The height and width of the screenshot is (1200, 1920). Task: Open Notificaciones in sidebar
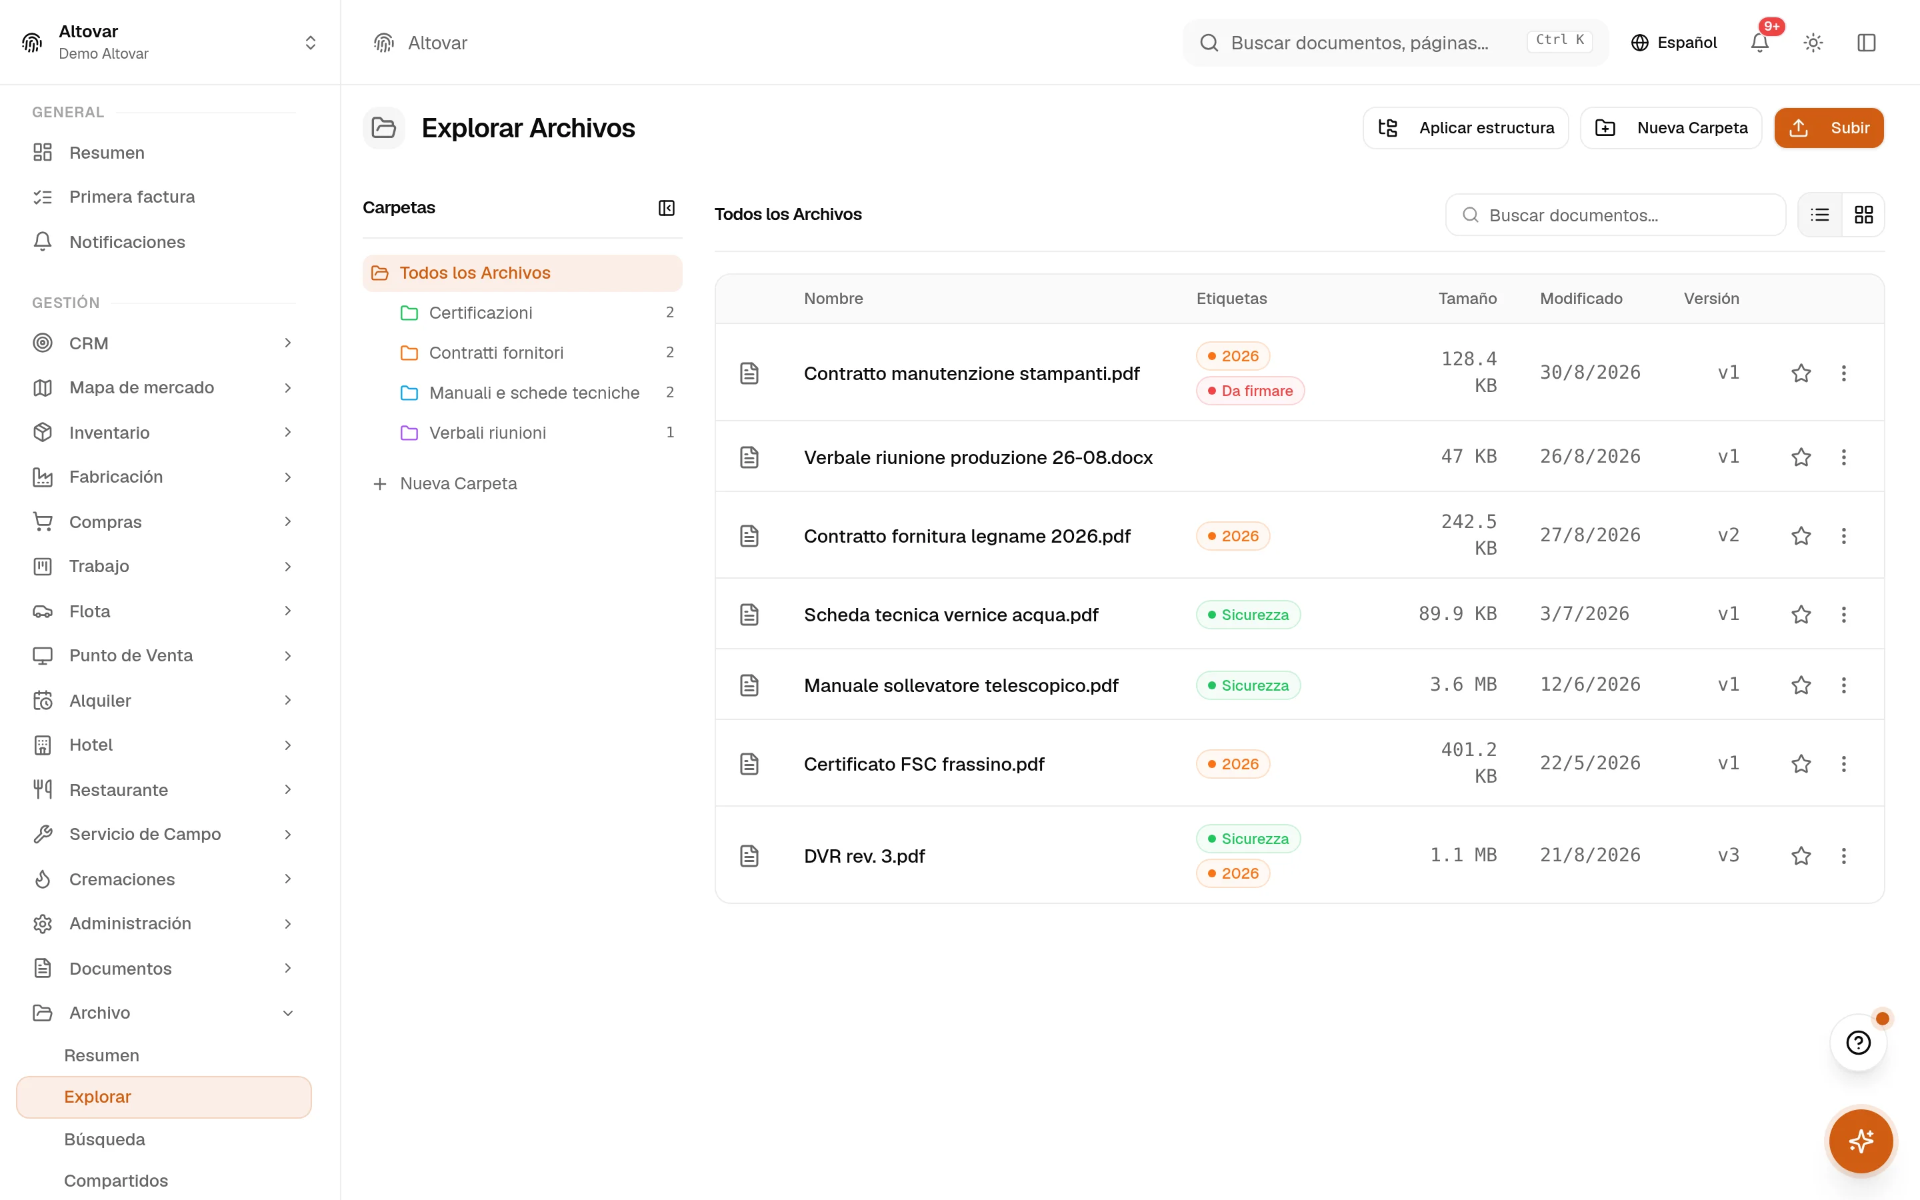(x=163, y=241)
